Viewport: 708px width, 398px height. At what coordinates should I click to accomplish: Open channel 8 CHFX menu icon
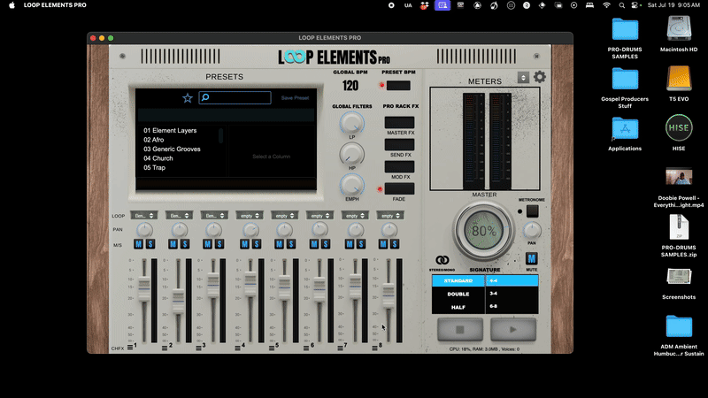pos(374,348)
